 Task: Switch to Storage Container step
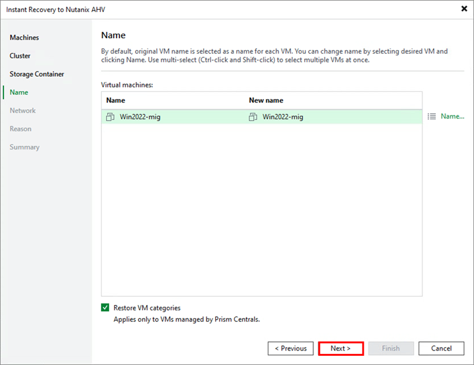[37, 74]
